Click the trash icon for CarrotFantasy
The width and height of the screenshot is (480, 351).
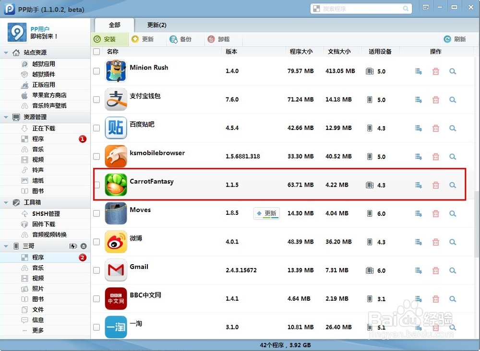tap(436, 185)
